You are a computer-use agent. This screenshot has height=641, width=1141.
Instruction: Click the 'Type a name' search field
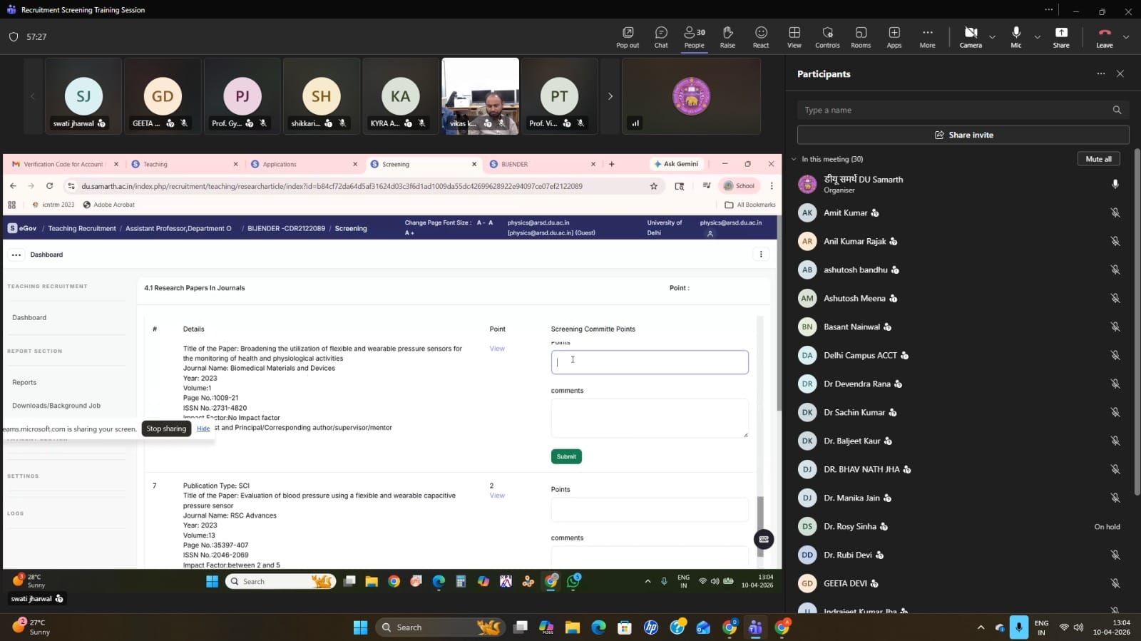[x=954, y=110]
